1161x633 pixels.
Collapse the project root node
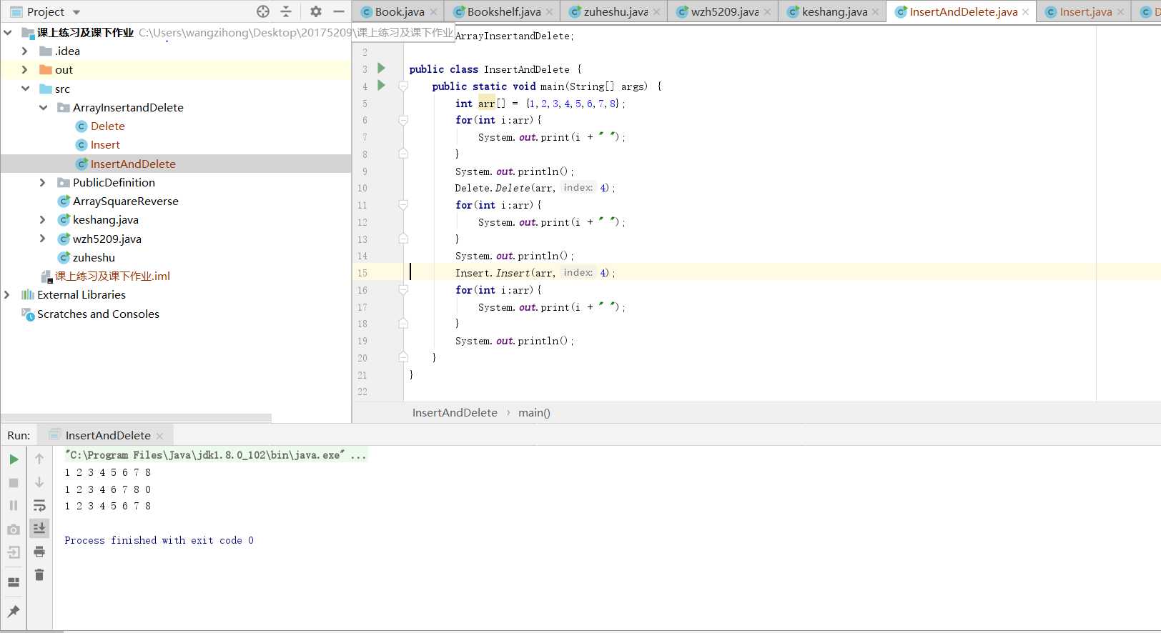[x=7, y=32]
